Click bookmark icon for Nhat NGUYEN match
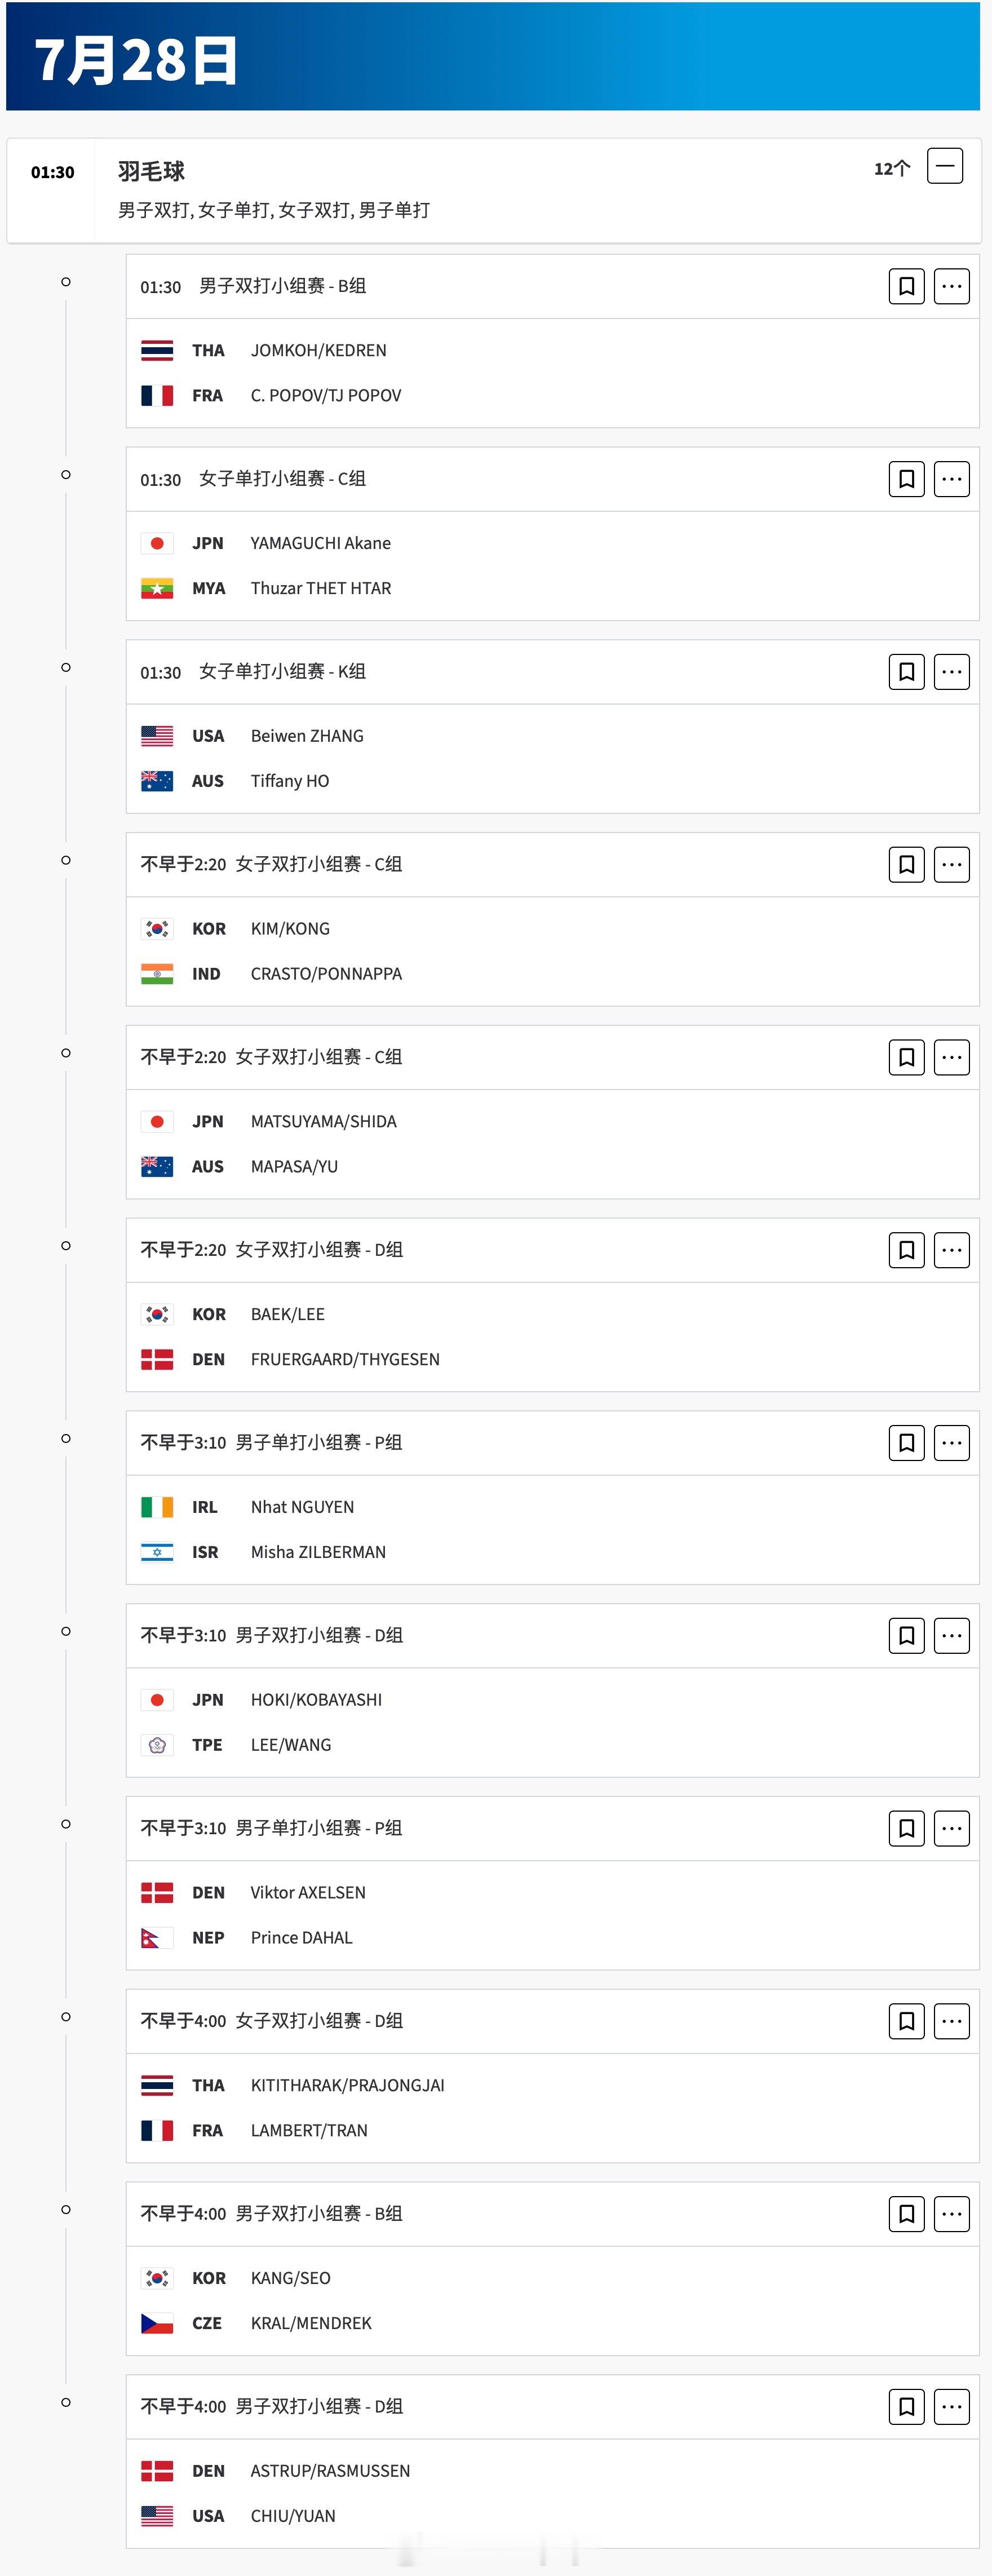This screenshot has width=992, height=2576. (906, 1443)
